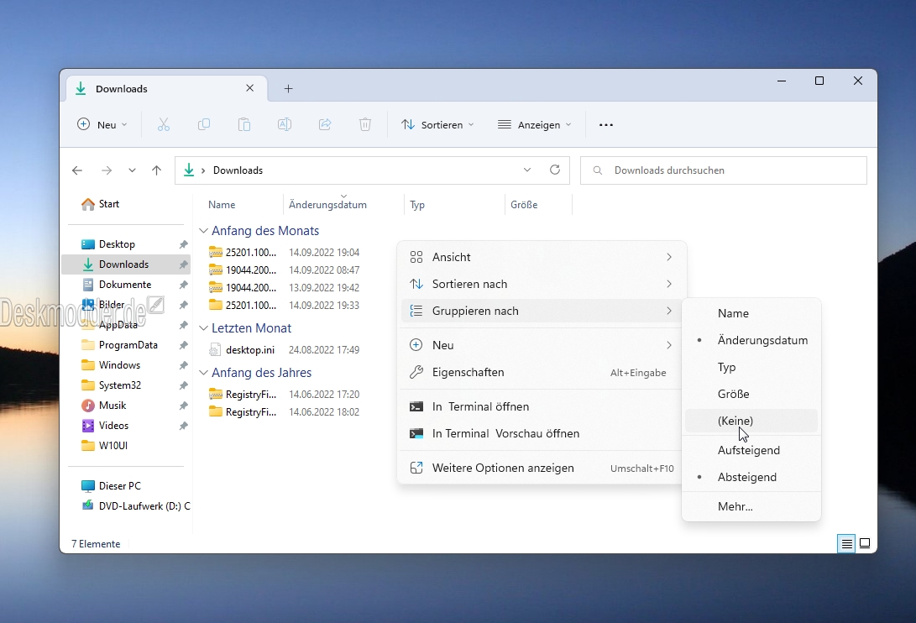916x623 pixels.
Task: Open the Ansicht submenu
Action: pyautogui.click(x=542, y=257)
